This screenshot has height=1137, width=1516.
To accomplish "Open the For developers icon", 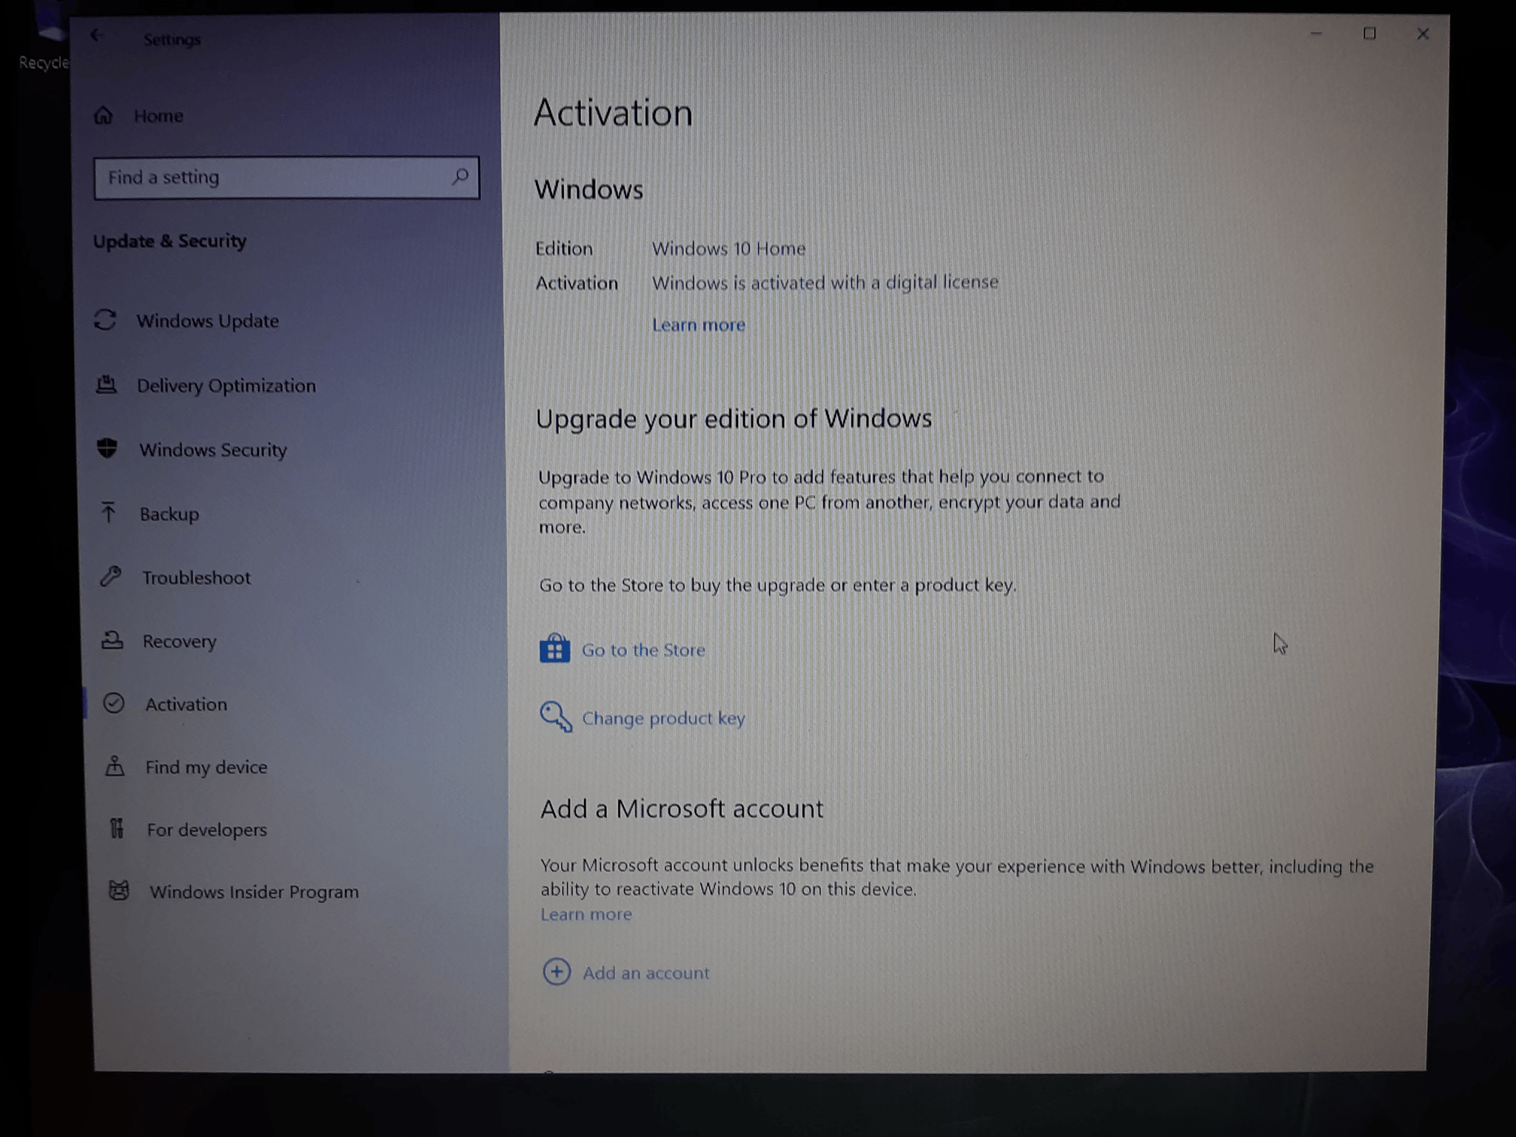I will point(116,828).
